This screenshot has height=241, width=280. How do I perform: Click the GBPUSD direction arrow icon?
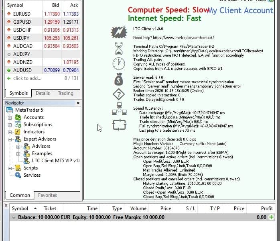[9, 22]
